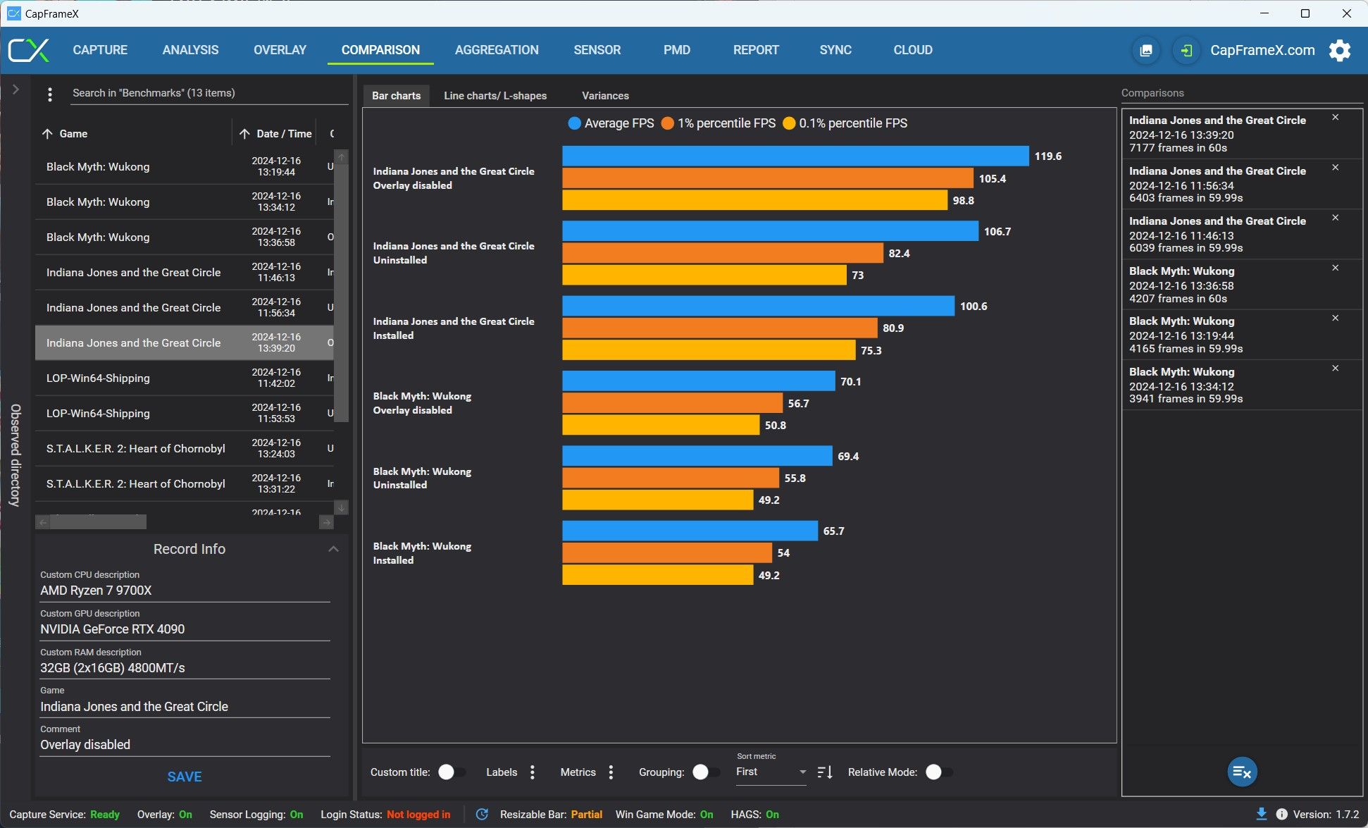Switch to the SENSOR tab
Viewport: 1368px width, 828px height.
597,50
